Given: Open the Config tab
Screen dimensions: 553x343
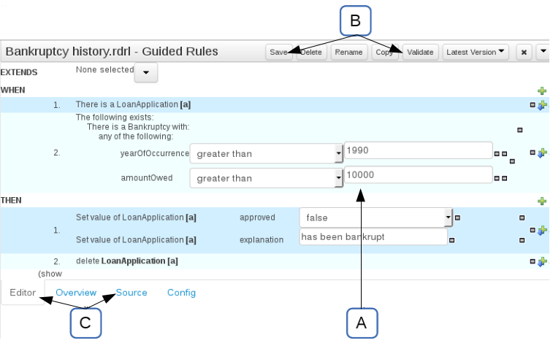Looking at the screenshot, I should 181,293.
